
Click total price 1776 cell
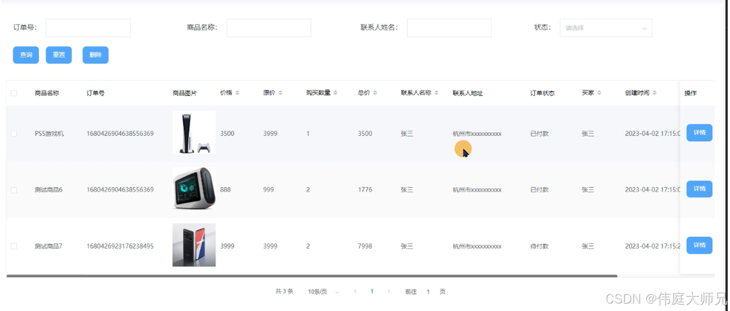coord(365,190)
